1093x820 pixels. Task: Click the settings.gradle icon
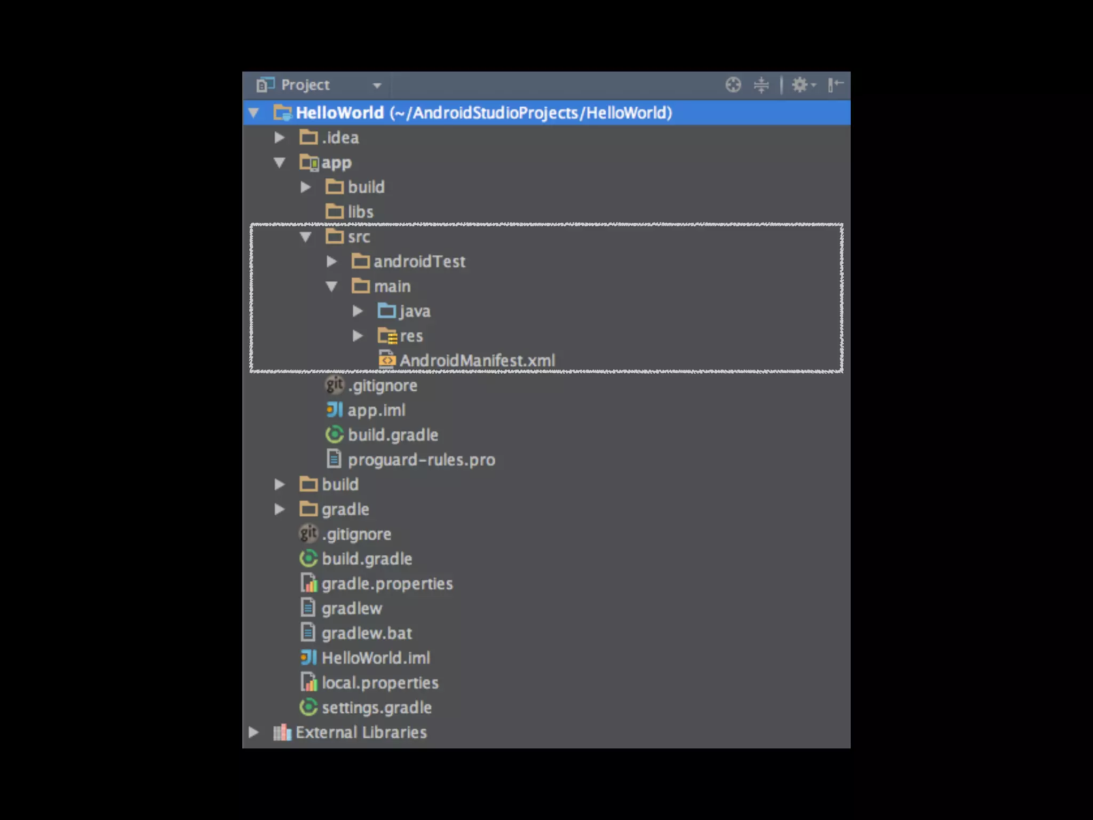coord(308,707)
